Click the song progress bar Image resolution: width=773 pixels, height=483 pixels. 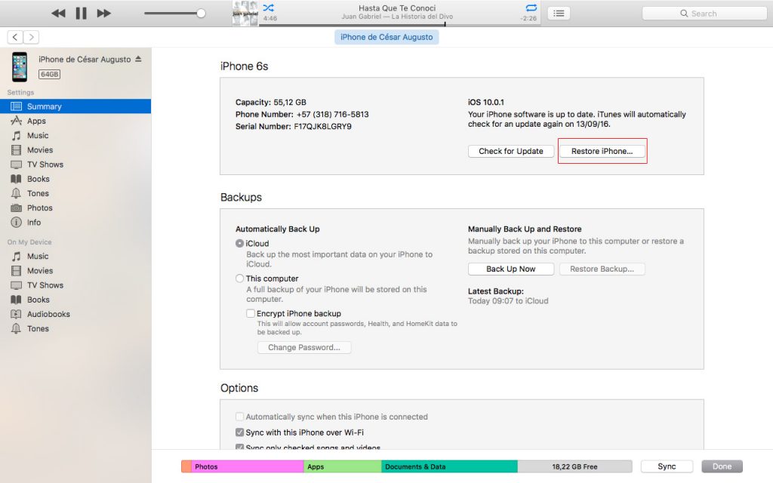tap(400, 25)
